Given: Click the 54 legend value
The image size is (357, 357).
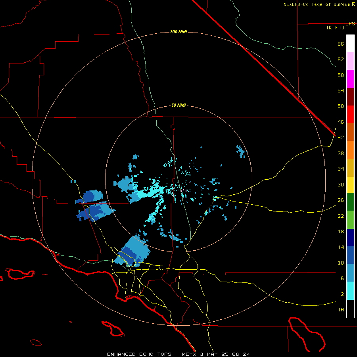Looking at the screenshot, I should click(x=341, y=90).
